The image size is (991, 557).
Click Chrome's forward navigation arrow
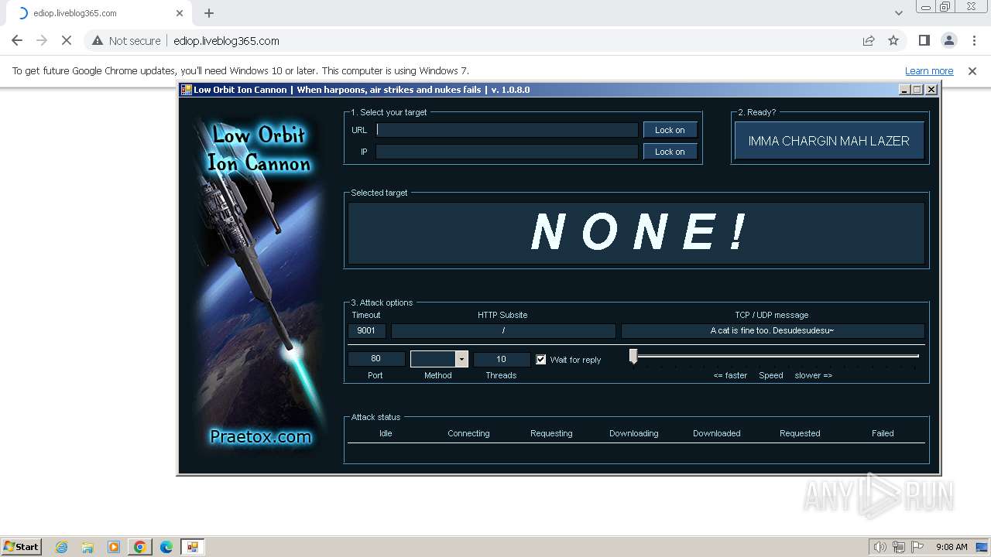click(x=42, y=40)
